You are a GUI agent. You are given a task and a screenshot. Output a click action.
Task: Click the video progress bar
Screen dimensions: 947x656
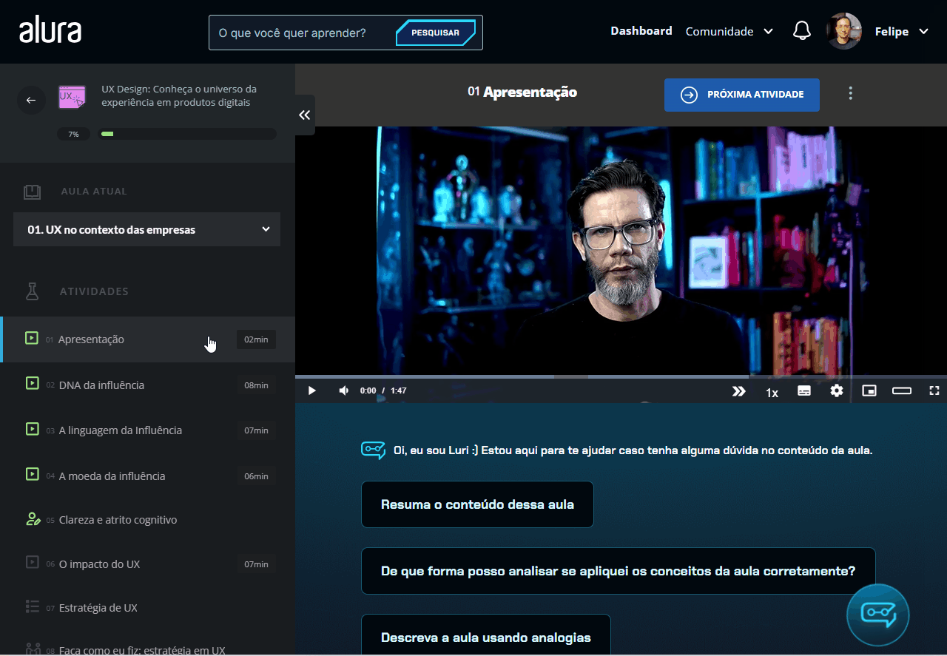click(x=621, y=376)
